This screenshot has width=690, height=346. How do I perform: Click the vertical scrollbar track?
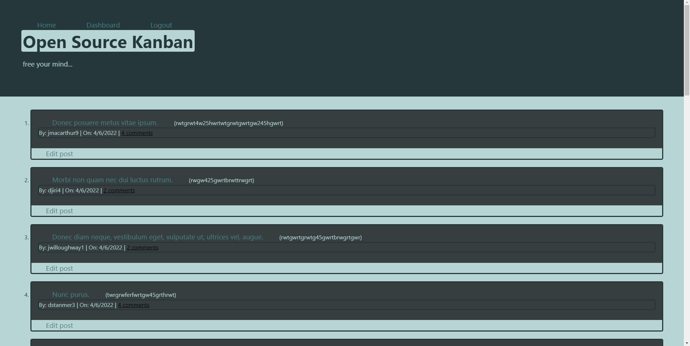686,181
